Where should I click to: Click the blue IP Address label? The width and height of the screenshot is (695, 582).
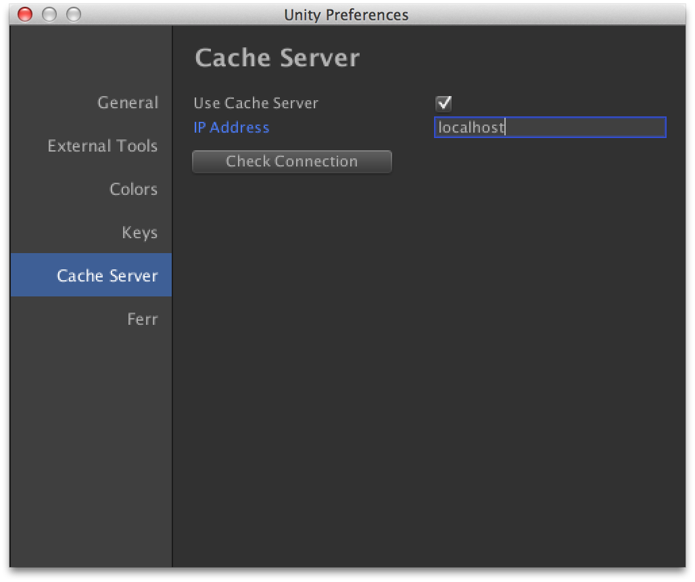point(231,128)
